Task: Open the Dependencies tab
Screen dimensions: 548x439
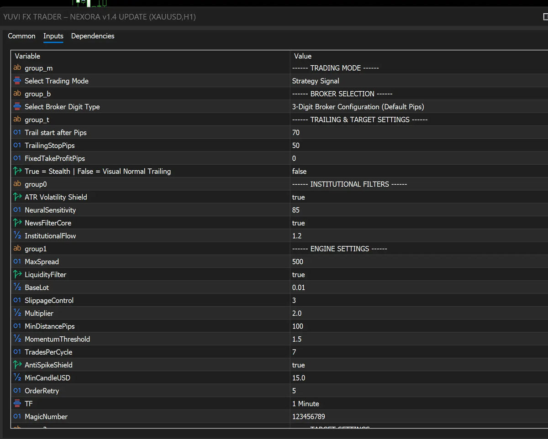Action: coord(93,36)
